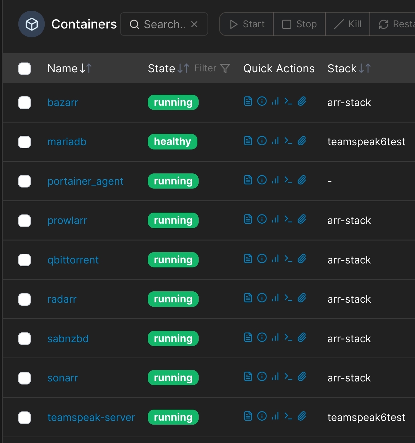415x443 pixels.
Task: Select the sabnzbd container checkbox
Action: pyautogui.click(x=24, y=339)
